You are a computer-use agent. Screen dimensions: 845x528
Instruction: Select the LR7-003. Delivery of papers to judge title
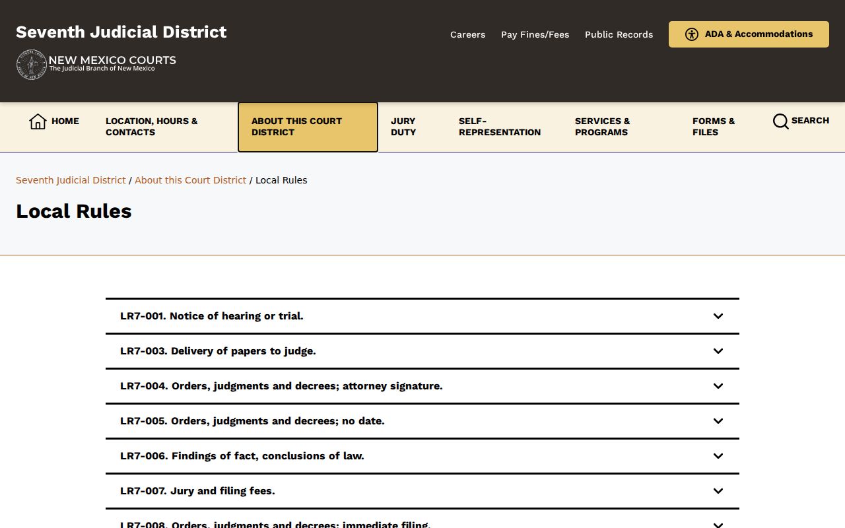point(218,351)
